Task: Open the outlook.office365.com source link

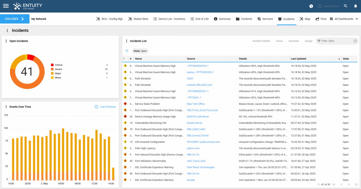Action: click(x=200, y=85)
